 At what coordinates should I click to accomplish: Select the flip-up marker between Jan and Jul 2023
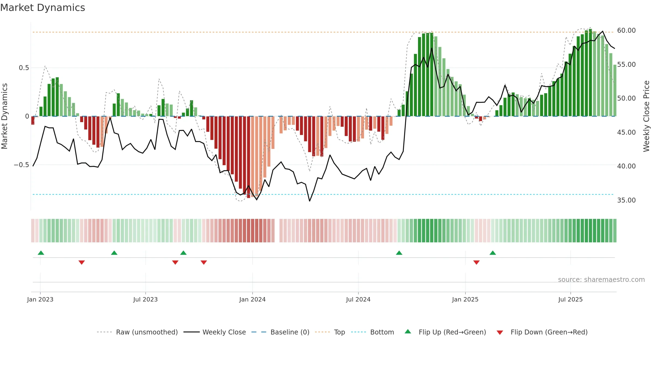point(114,253)
